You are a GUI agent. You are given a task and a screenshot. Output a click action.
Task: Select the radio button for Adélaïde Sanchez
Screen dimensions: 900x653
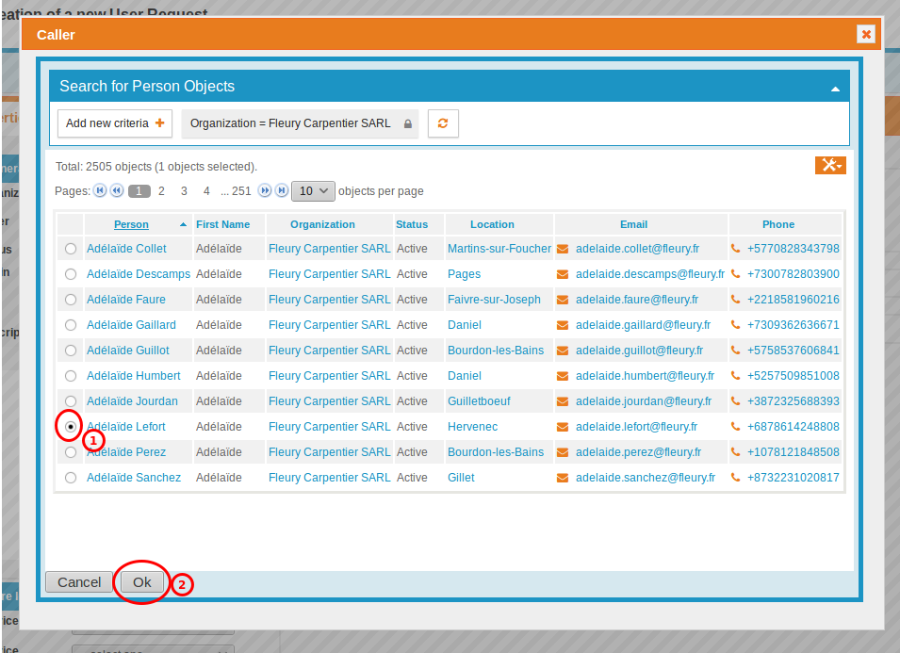tap(70, 477)
